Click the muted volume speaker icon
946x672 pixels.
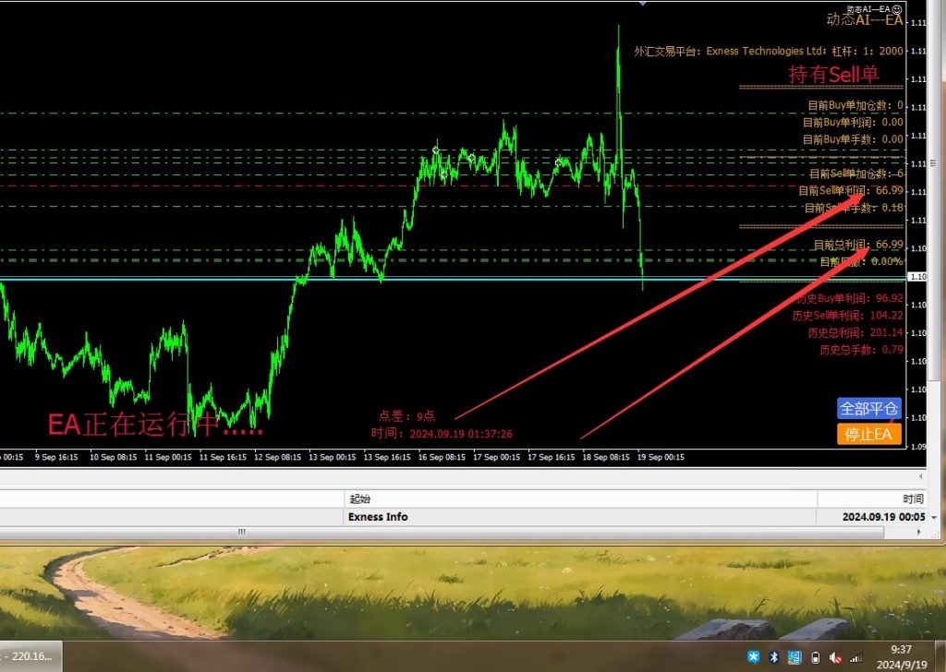pos(836,657)
